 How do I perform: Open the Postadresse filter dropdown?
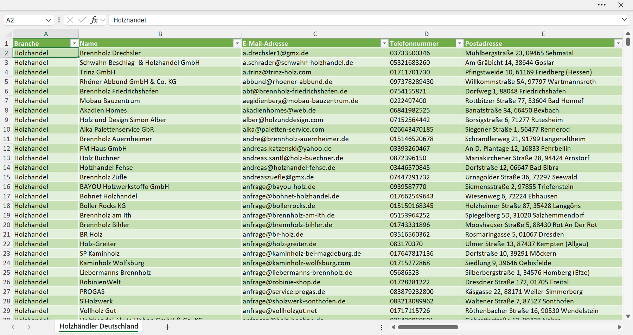(618, 43)
